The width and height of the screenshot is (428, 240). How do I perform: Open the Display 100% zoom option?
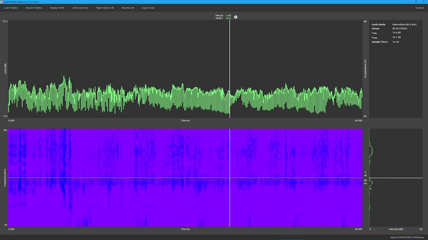(x=57, y=8)
